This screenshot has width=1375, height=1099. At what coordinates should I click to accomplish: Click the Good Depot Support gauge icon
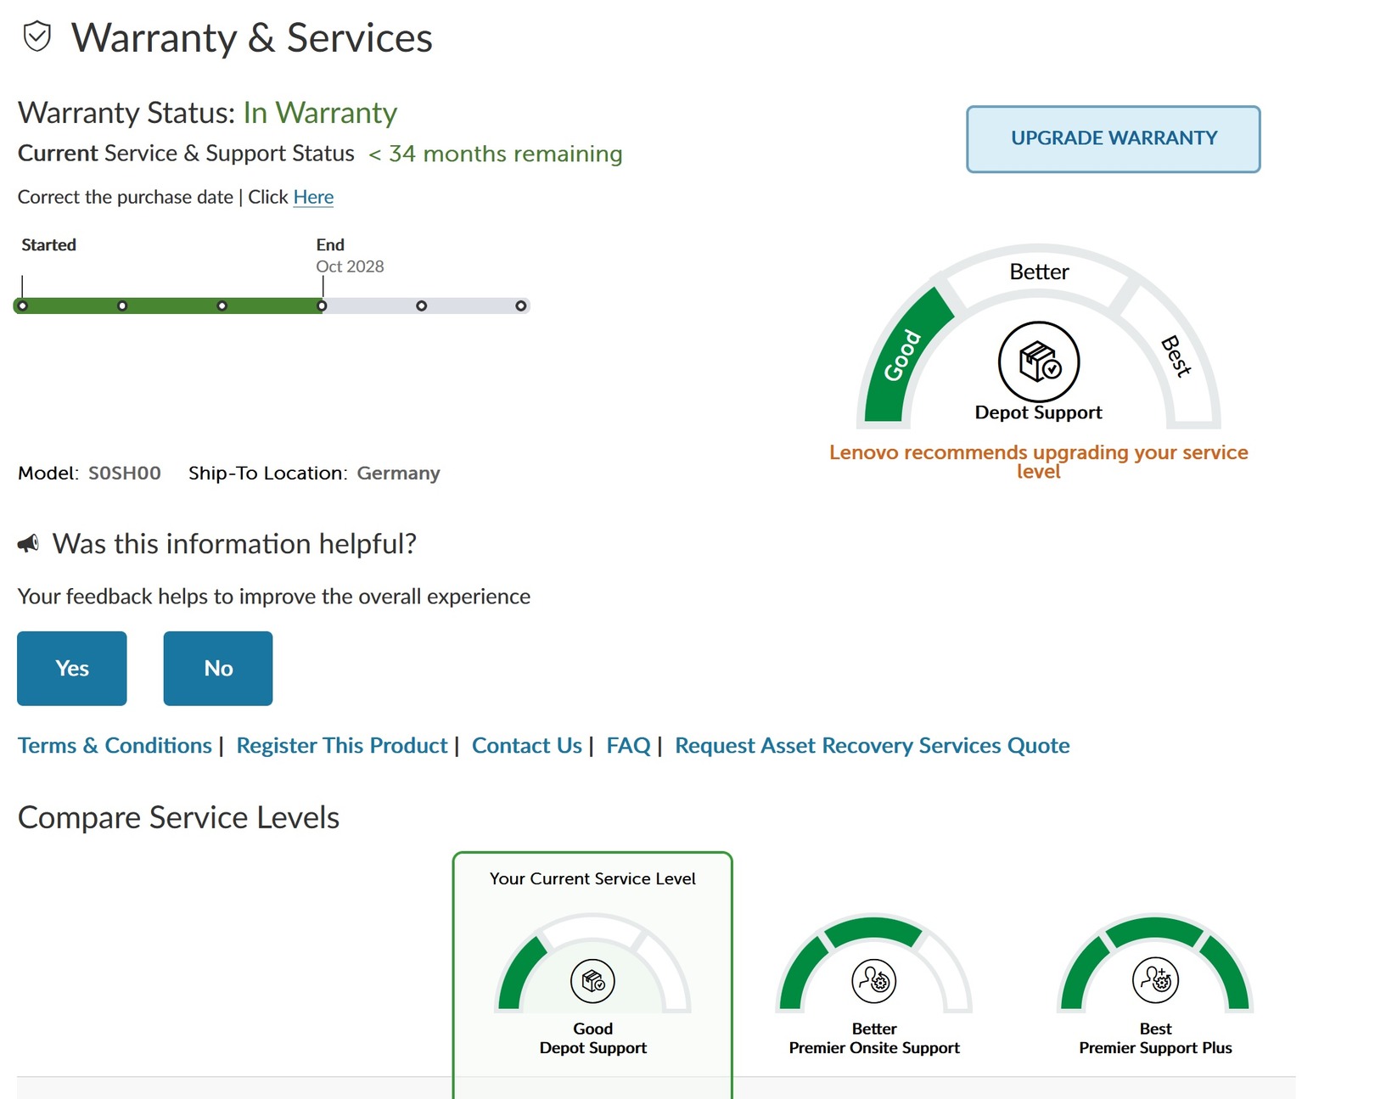[592, 981]
